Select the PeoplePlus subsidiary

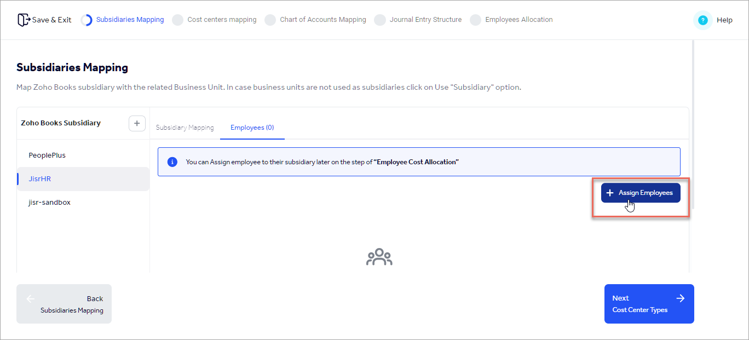(47, 155)
